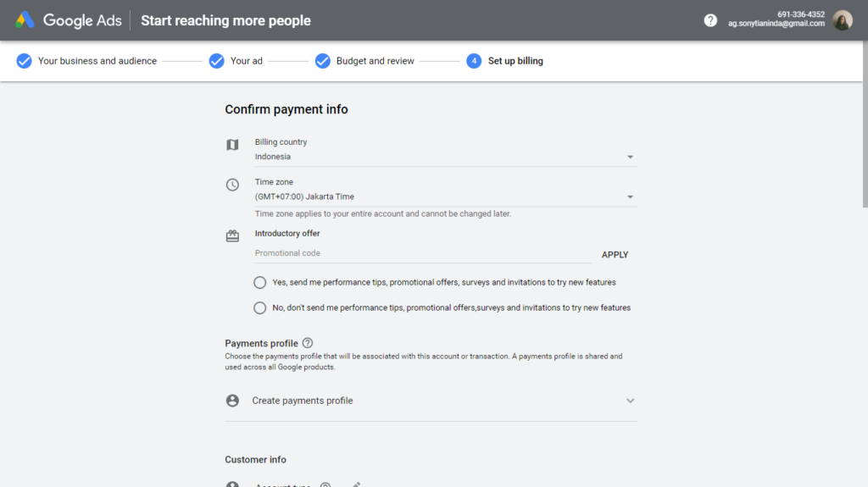Select Yes, send me performance tips
Viewport: 868px width, 487px height.
[260, 282]
